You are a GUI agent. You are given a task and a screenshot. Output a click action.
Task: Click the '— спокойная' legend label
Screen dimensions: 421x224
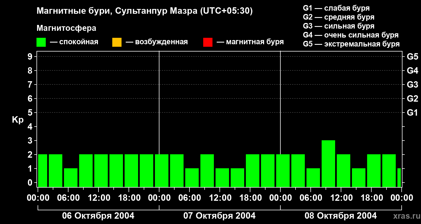[x=74, y=42]
